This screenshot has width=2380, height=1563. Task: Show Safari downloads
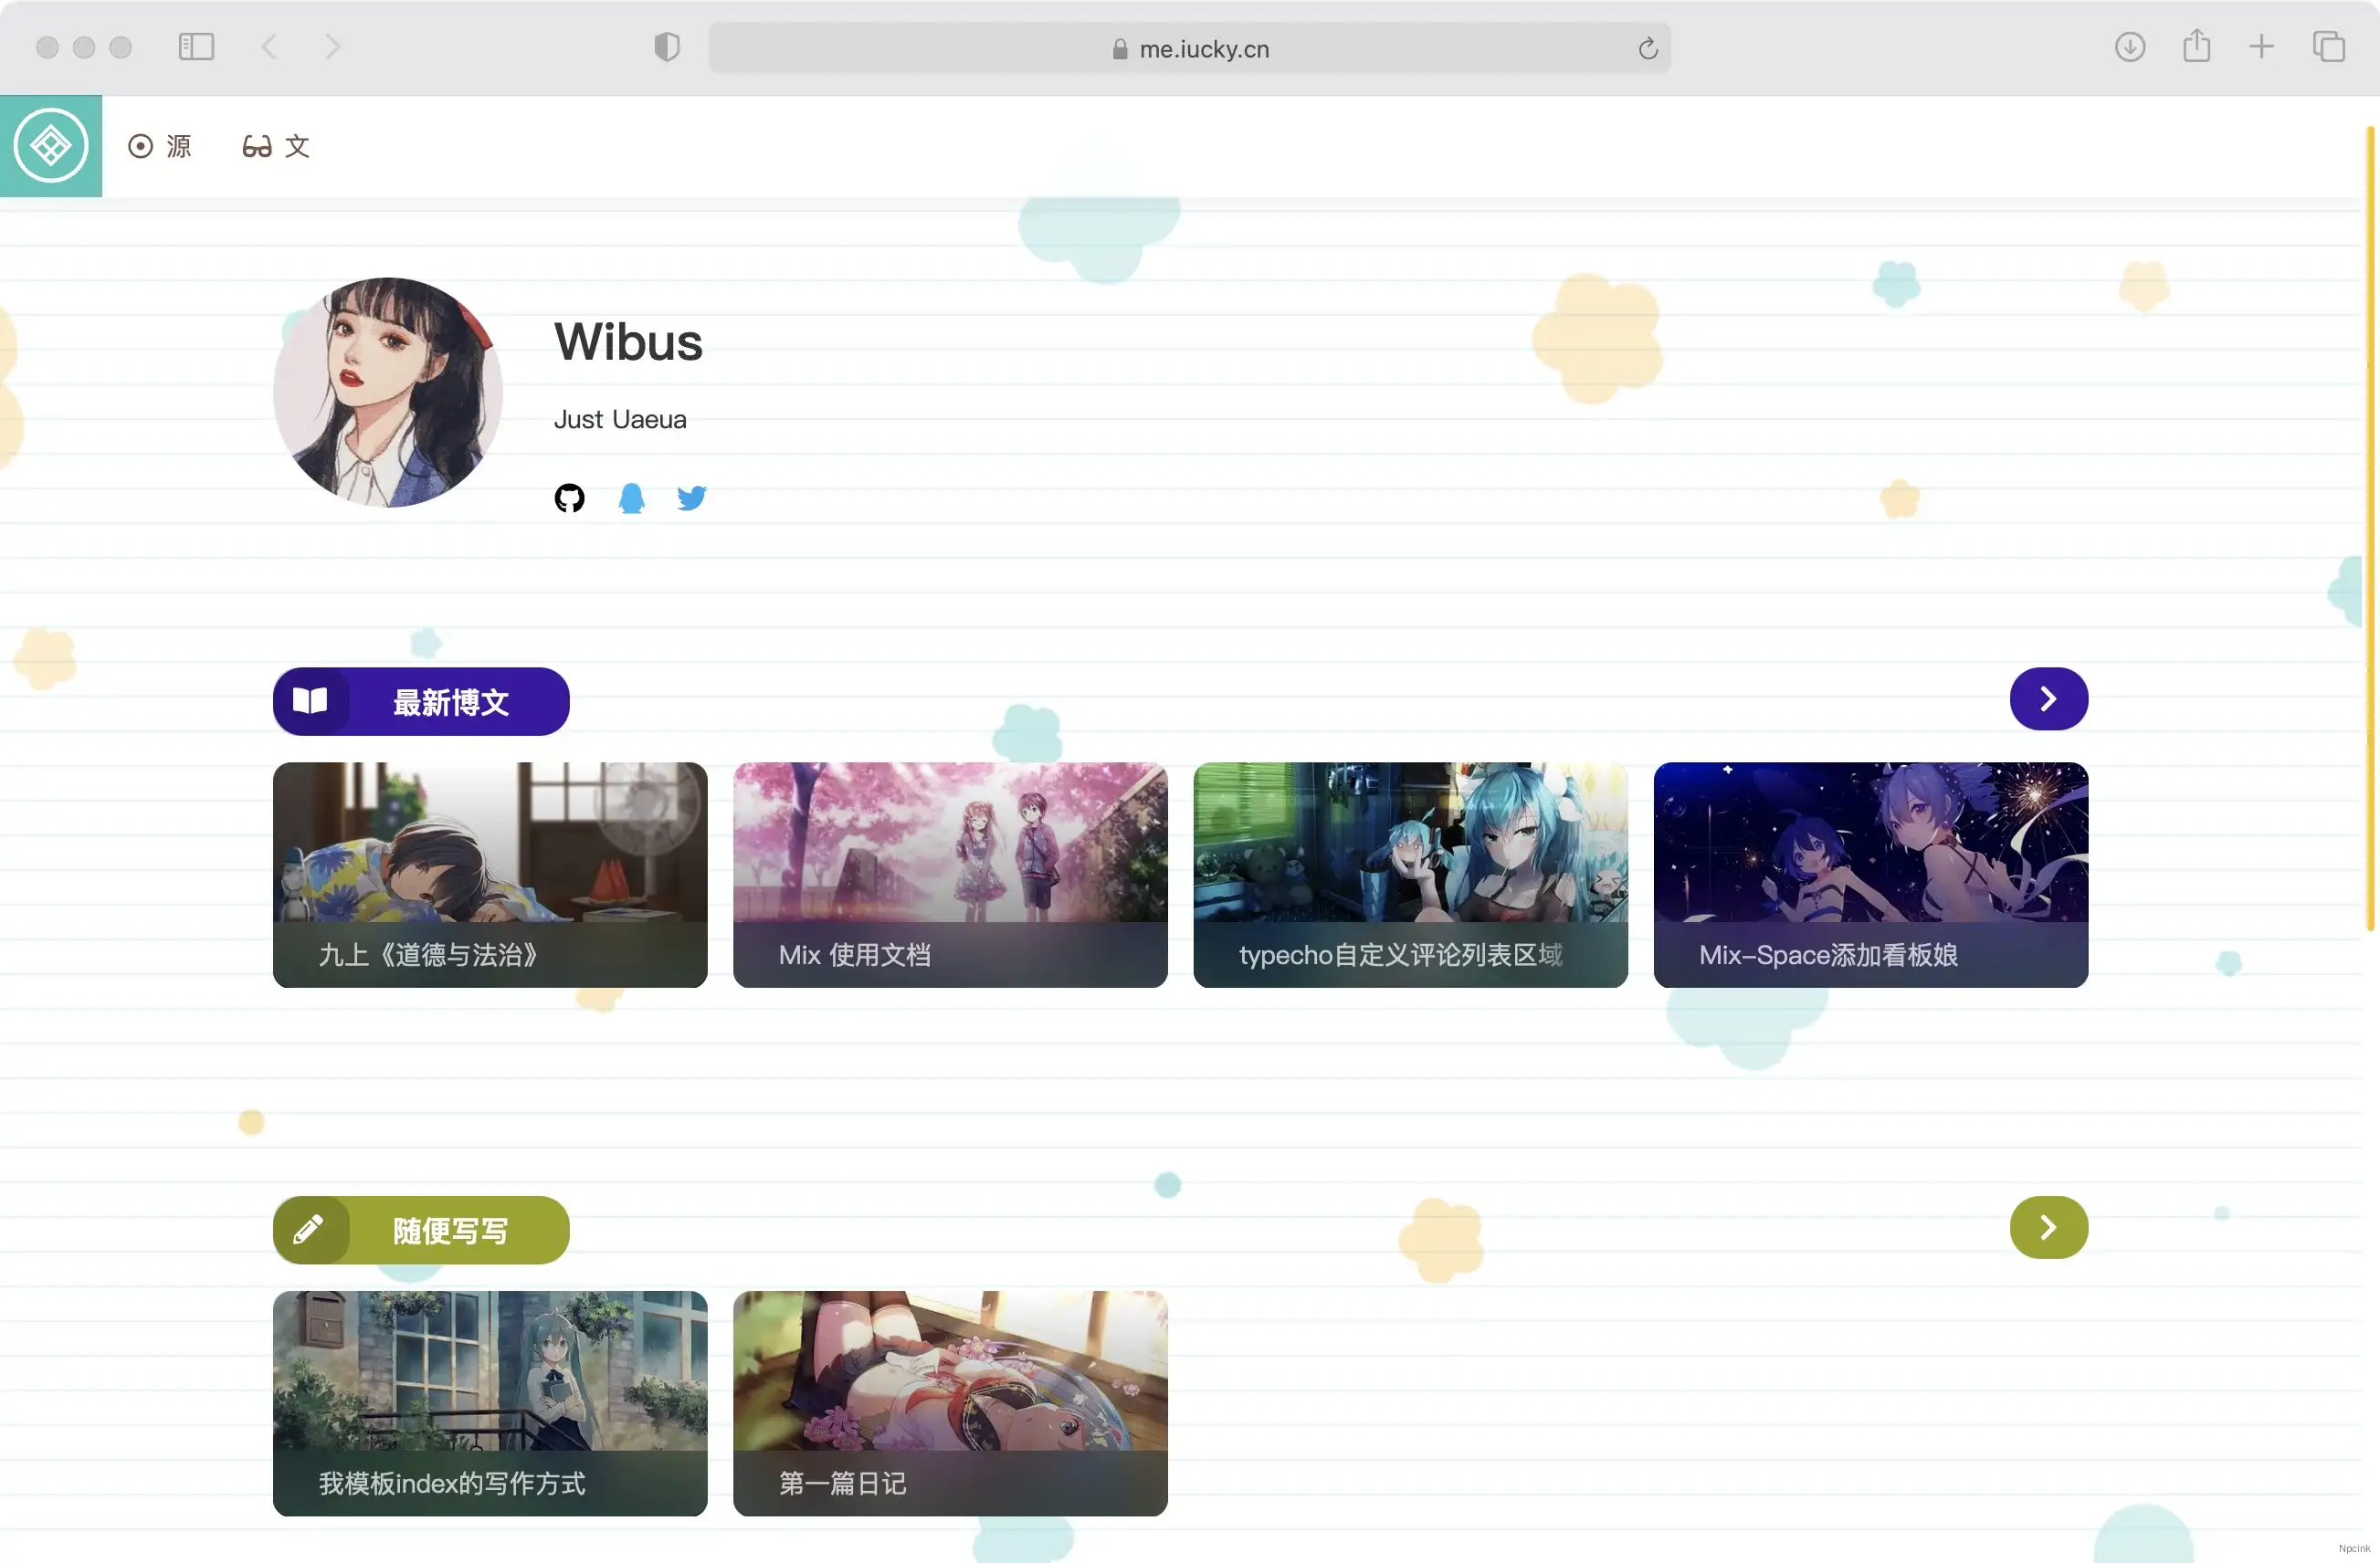(x=2130, y=47)
